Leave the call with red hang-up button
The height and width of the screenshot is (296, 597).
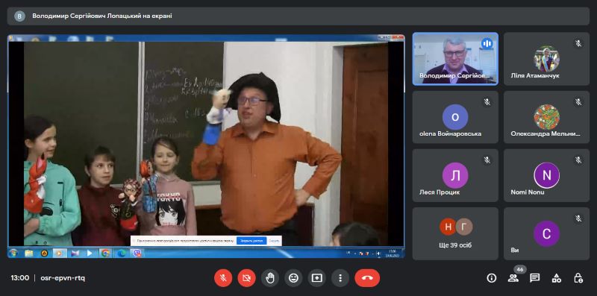367,278
